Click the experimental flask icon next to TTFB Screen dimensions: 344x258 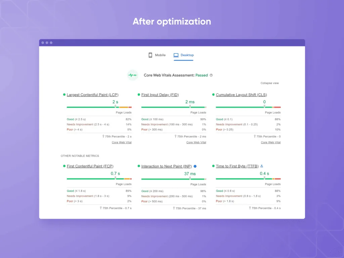262,166
